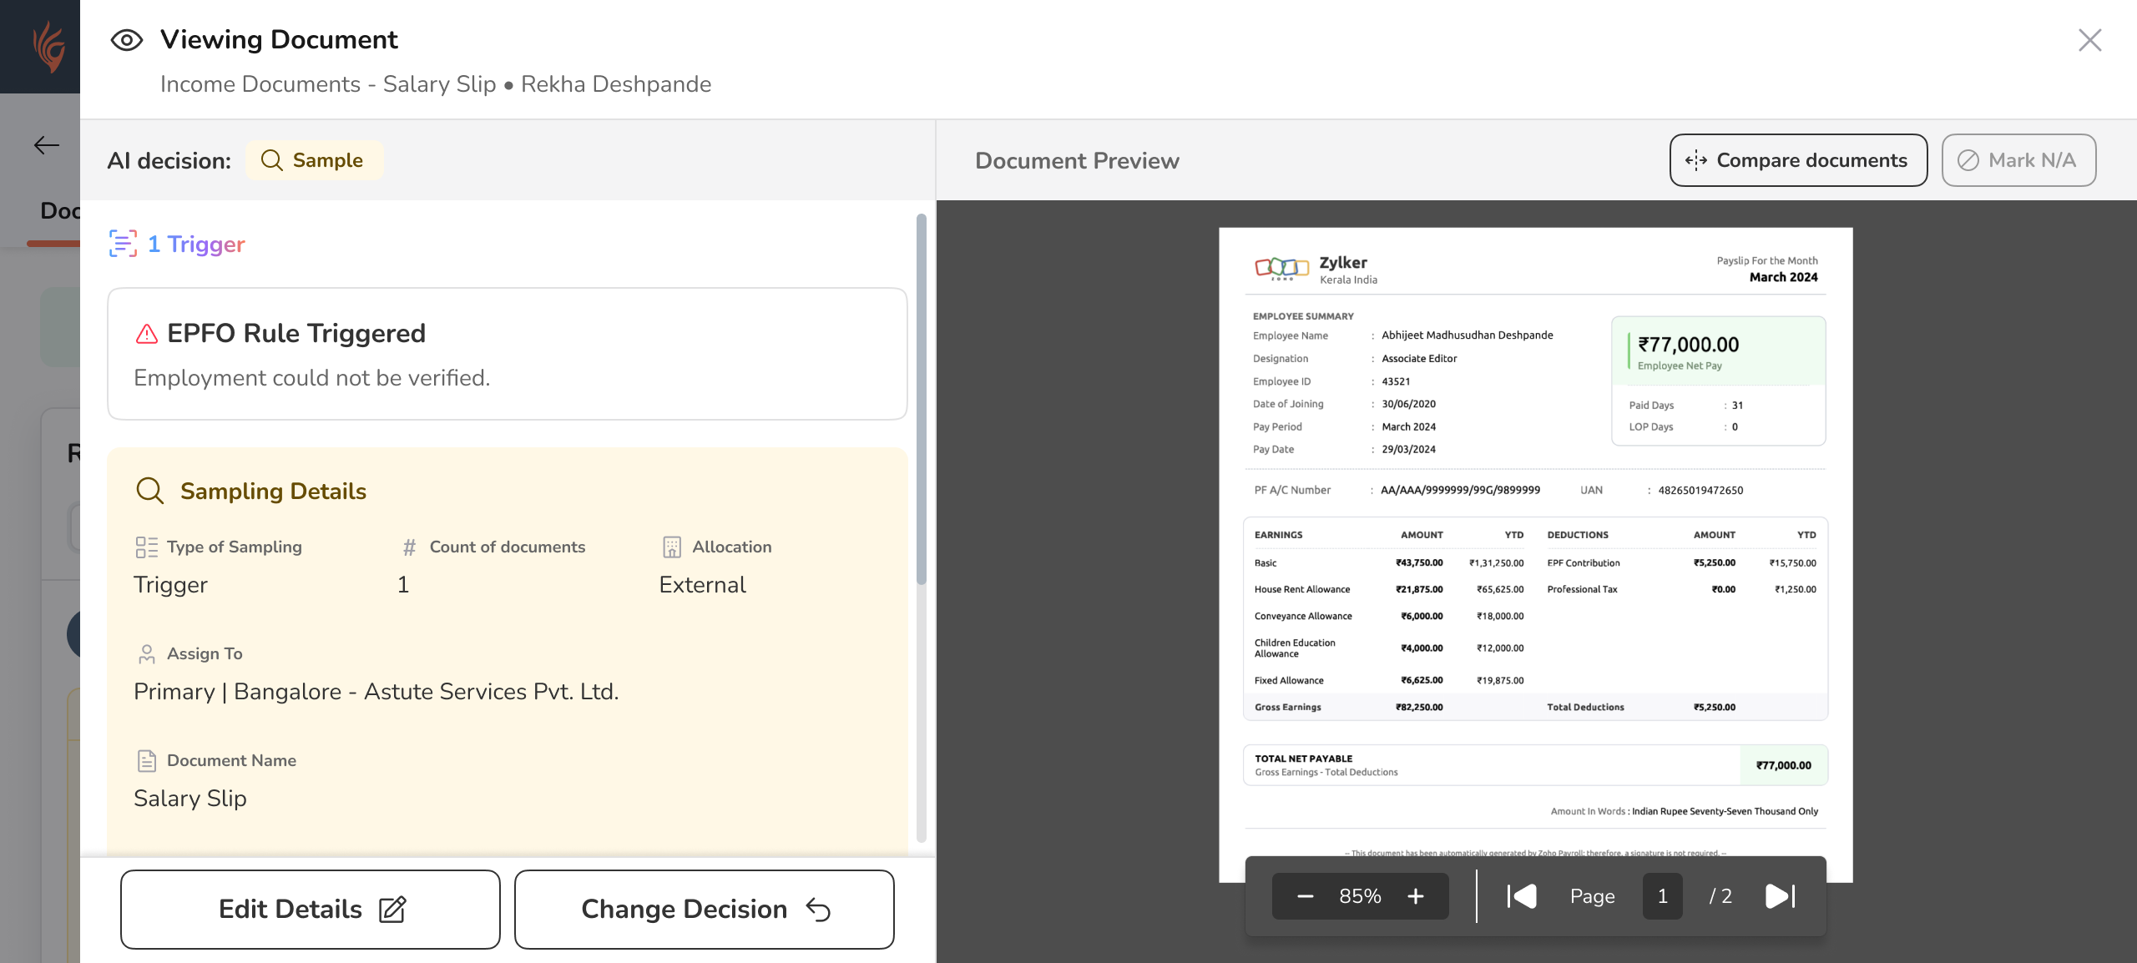Click 'Employment could not be verified.' text
This screenshot has width=2137, height=963.
pos(312,378)
